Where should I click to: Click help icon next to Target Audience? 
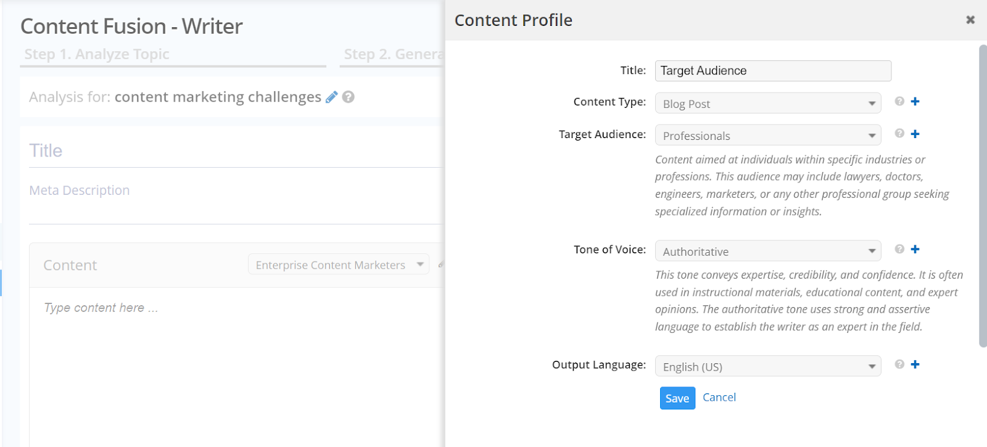tap(899, 133)
